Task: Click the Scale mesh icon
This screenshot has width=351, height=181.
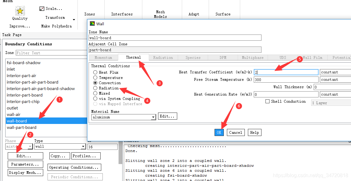Action: (42, 9)
